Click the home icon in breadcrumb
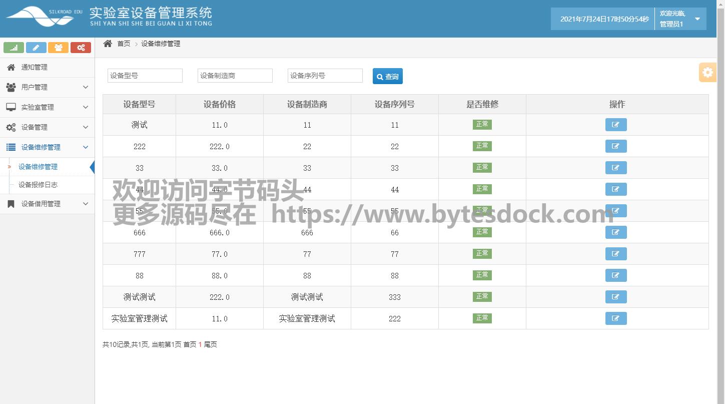The width and height of the screenshot is (725, 404). coord(108,44)
